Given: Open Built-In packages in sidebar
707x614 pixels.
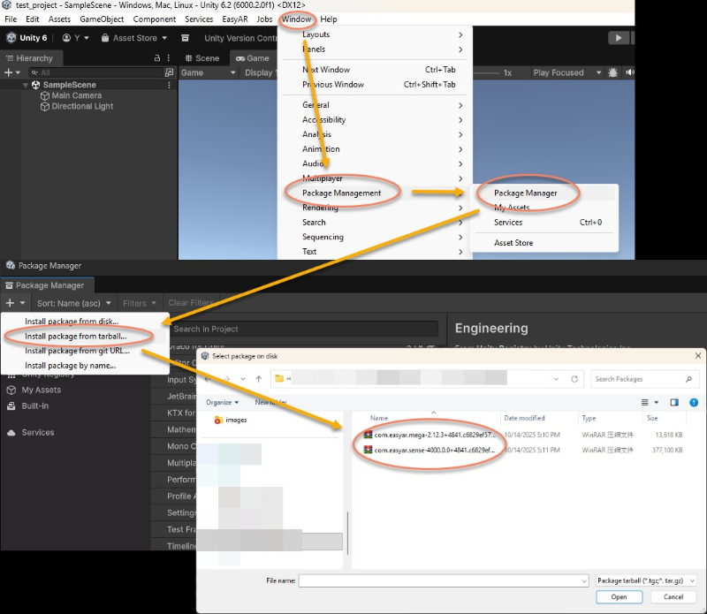Looking at the screenshot, I should coord(34,406).
